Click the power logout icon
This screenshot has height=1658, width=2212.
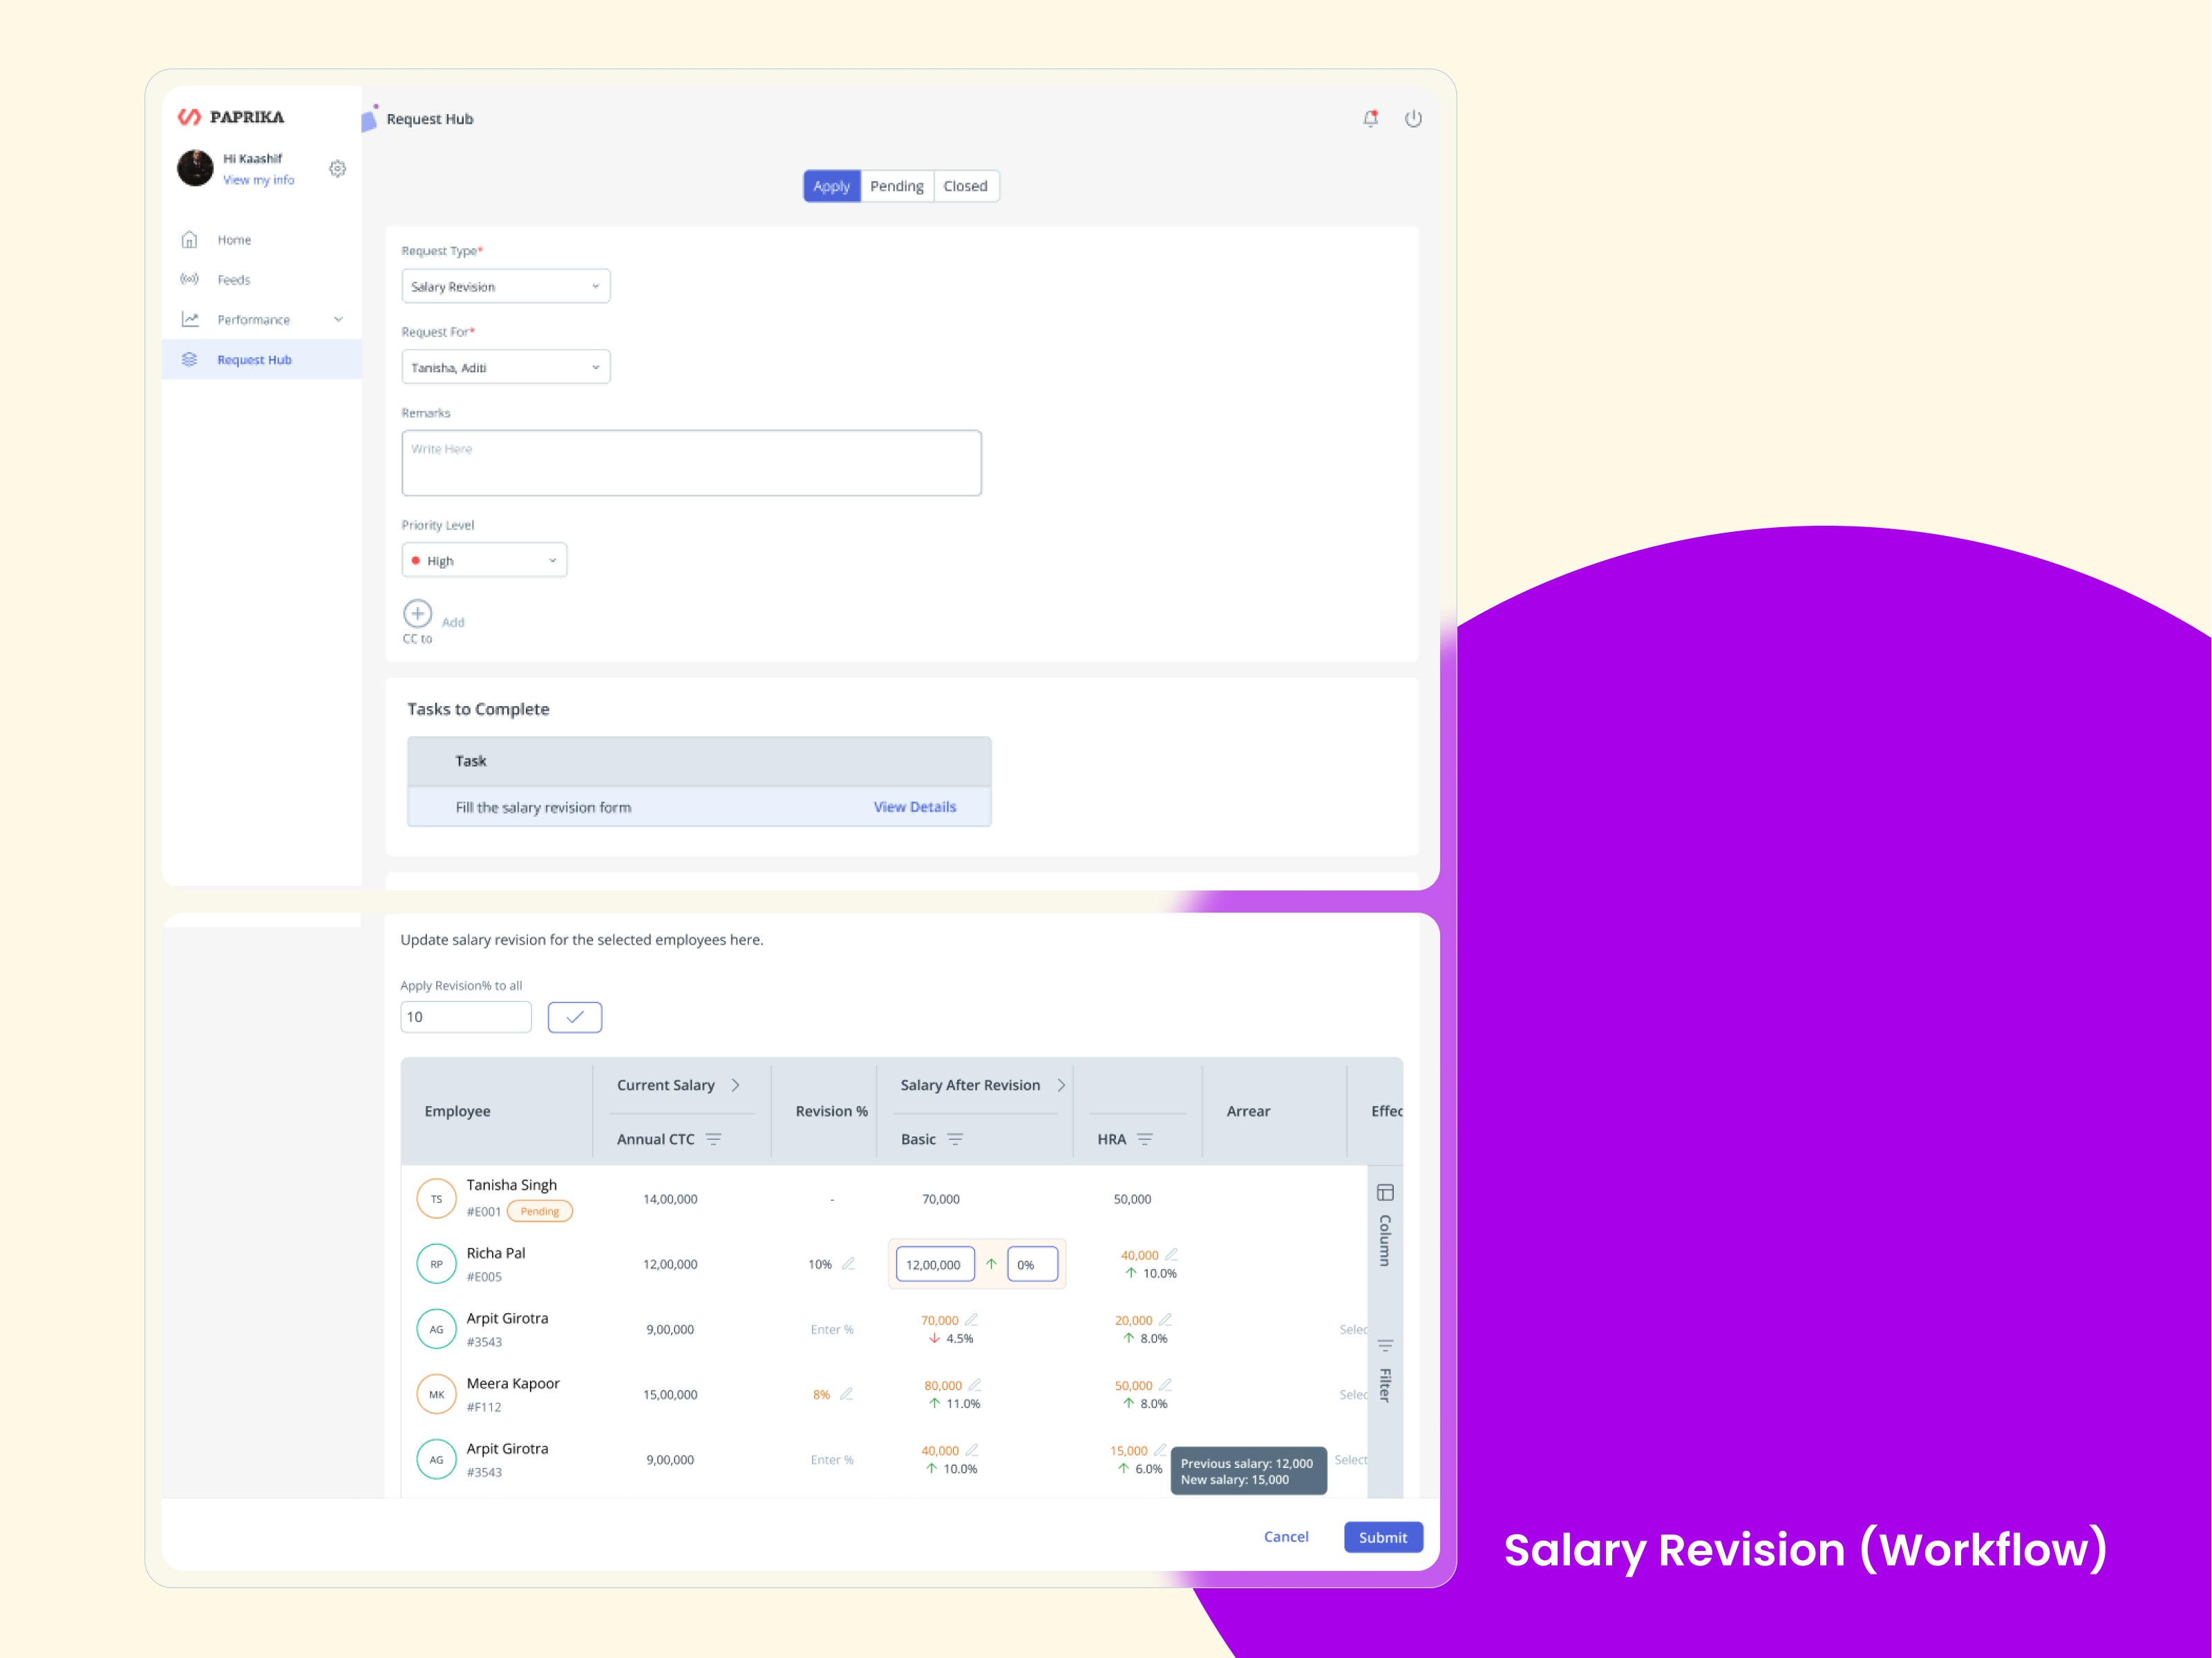point(1413,119)
